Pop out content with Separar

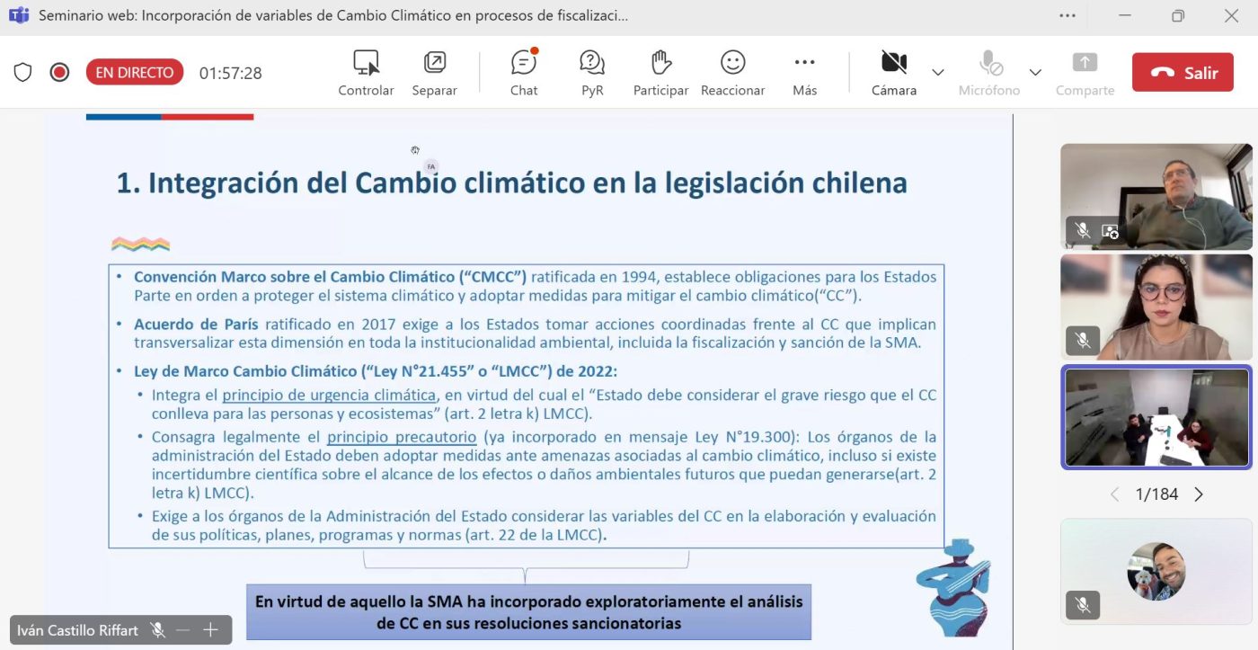click(x=434, y=73)
